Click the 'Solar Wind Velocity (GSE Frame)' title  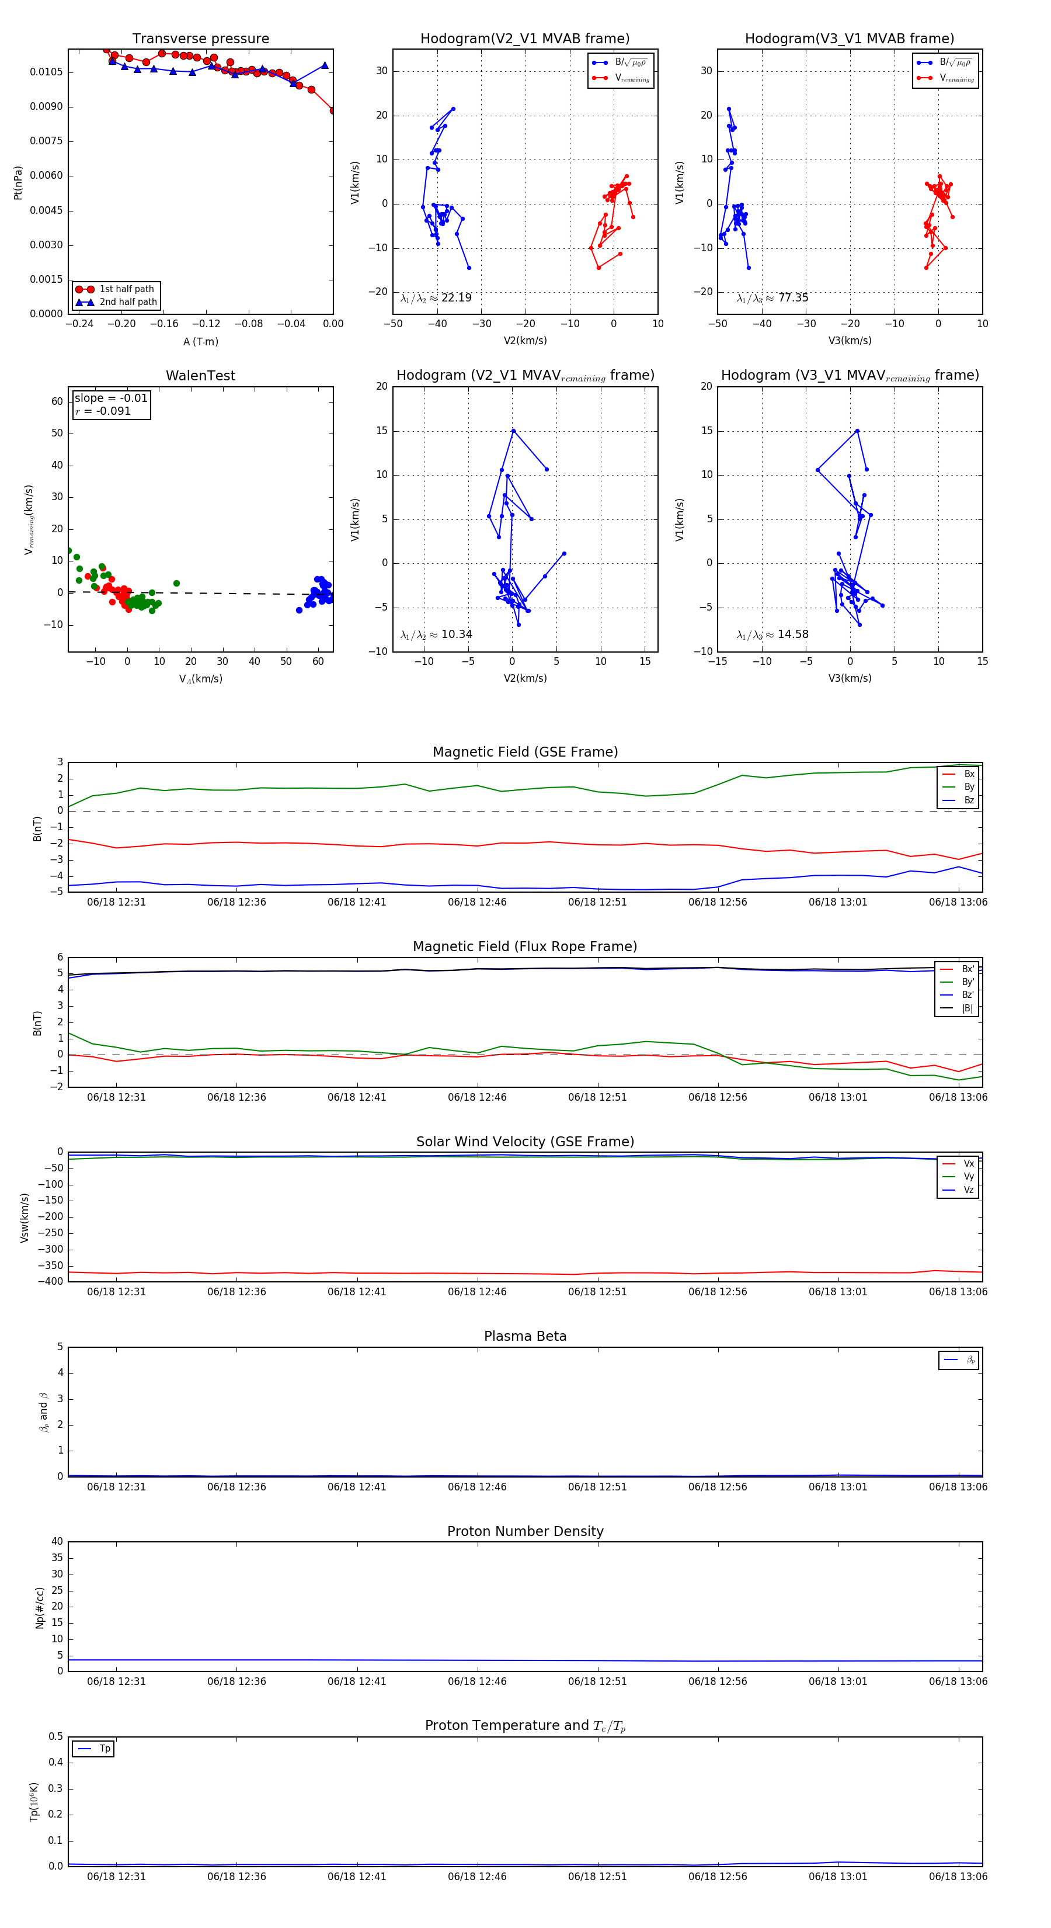coord(525,1142)
